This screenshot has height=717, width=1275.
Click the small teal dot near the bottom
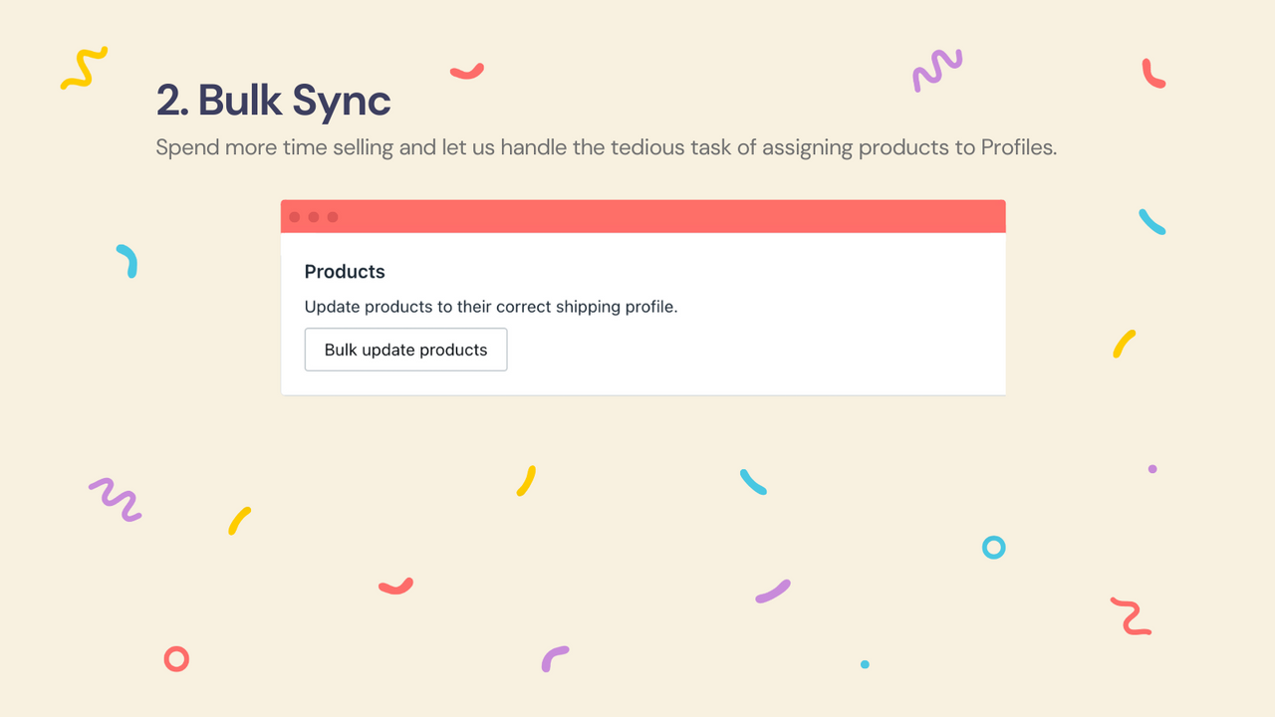864,663
